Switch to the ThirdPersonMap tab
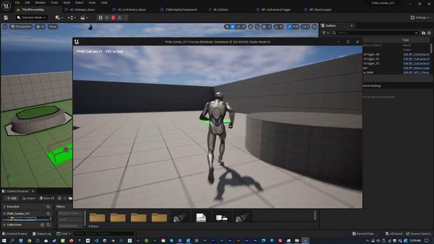 [33, 9]
